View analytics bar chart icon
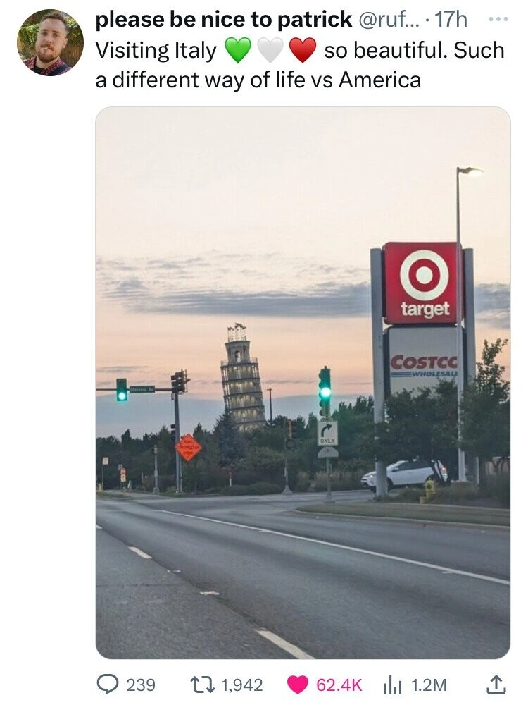Image resolution: width=528 pixels, height=705 pixels. coord(391,685)
